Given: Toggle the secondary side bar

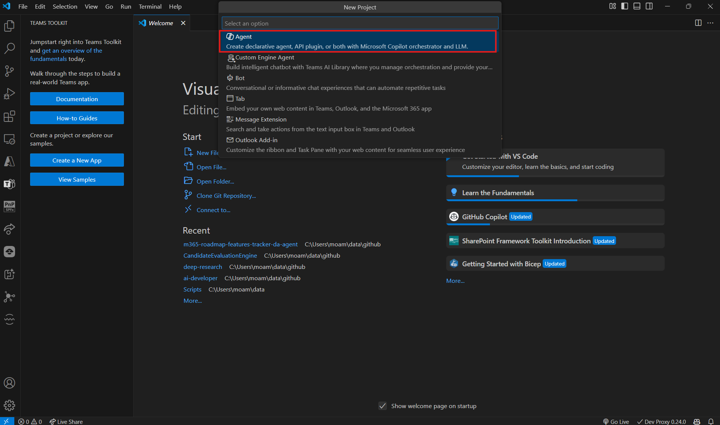Looking at the screenshot, I should 649,6.
